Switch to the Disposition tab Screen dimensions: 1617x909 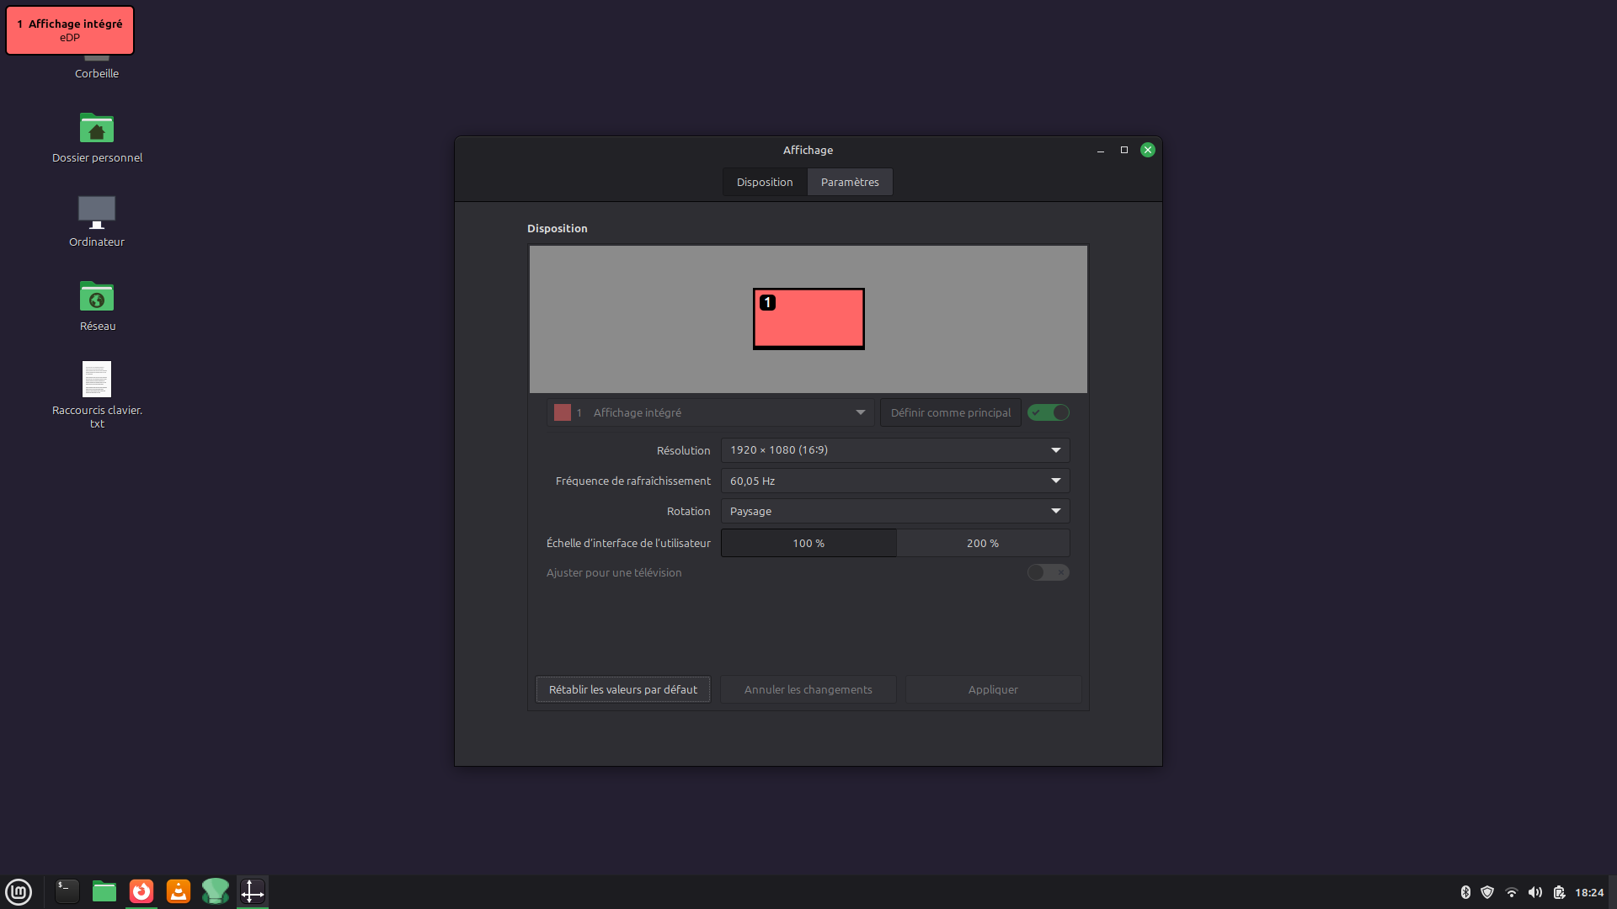(x=765, y=182)
